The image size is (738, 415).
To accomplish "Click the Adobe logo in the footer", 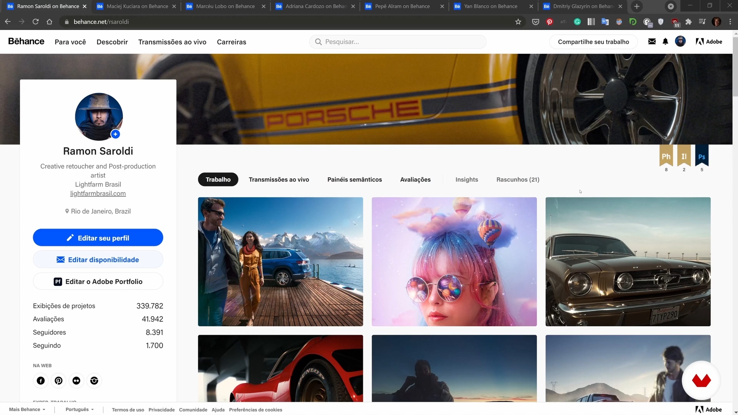I will coord(708,410).
